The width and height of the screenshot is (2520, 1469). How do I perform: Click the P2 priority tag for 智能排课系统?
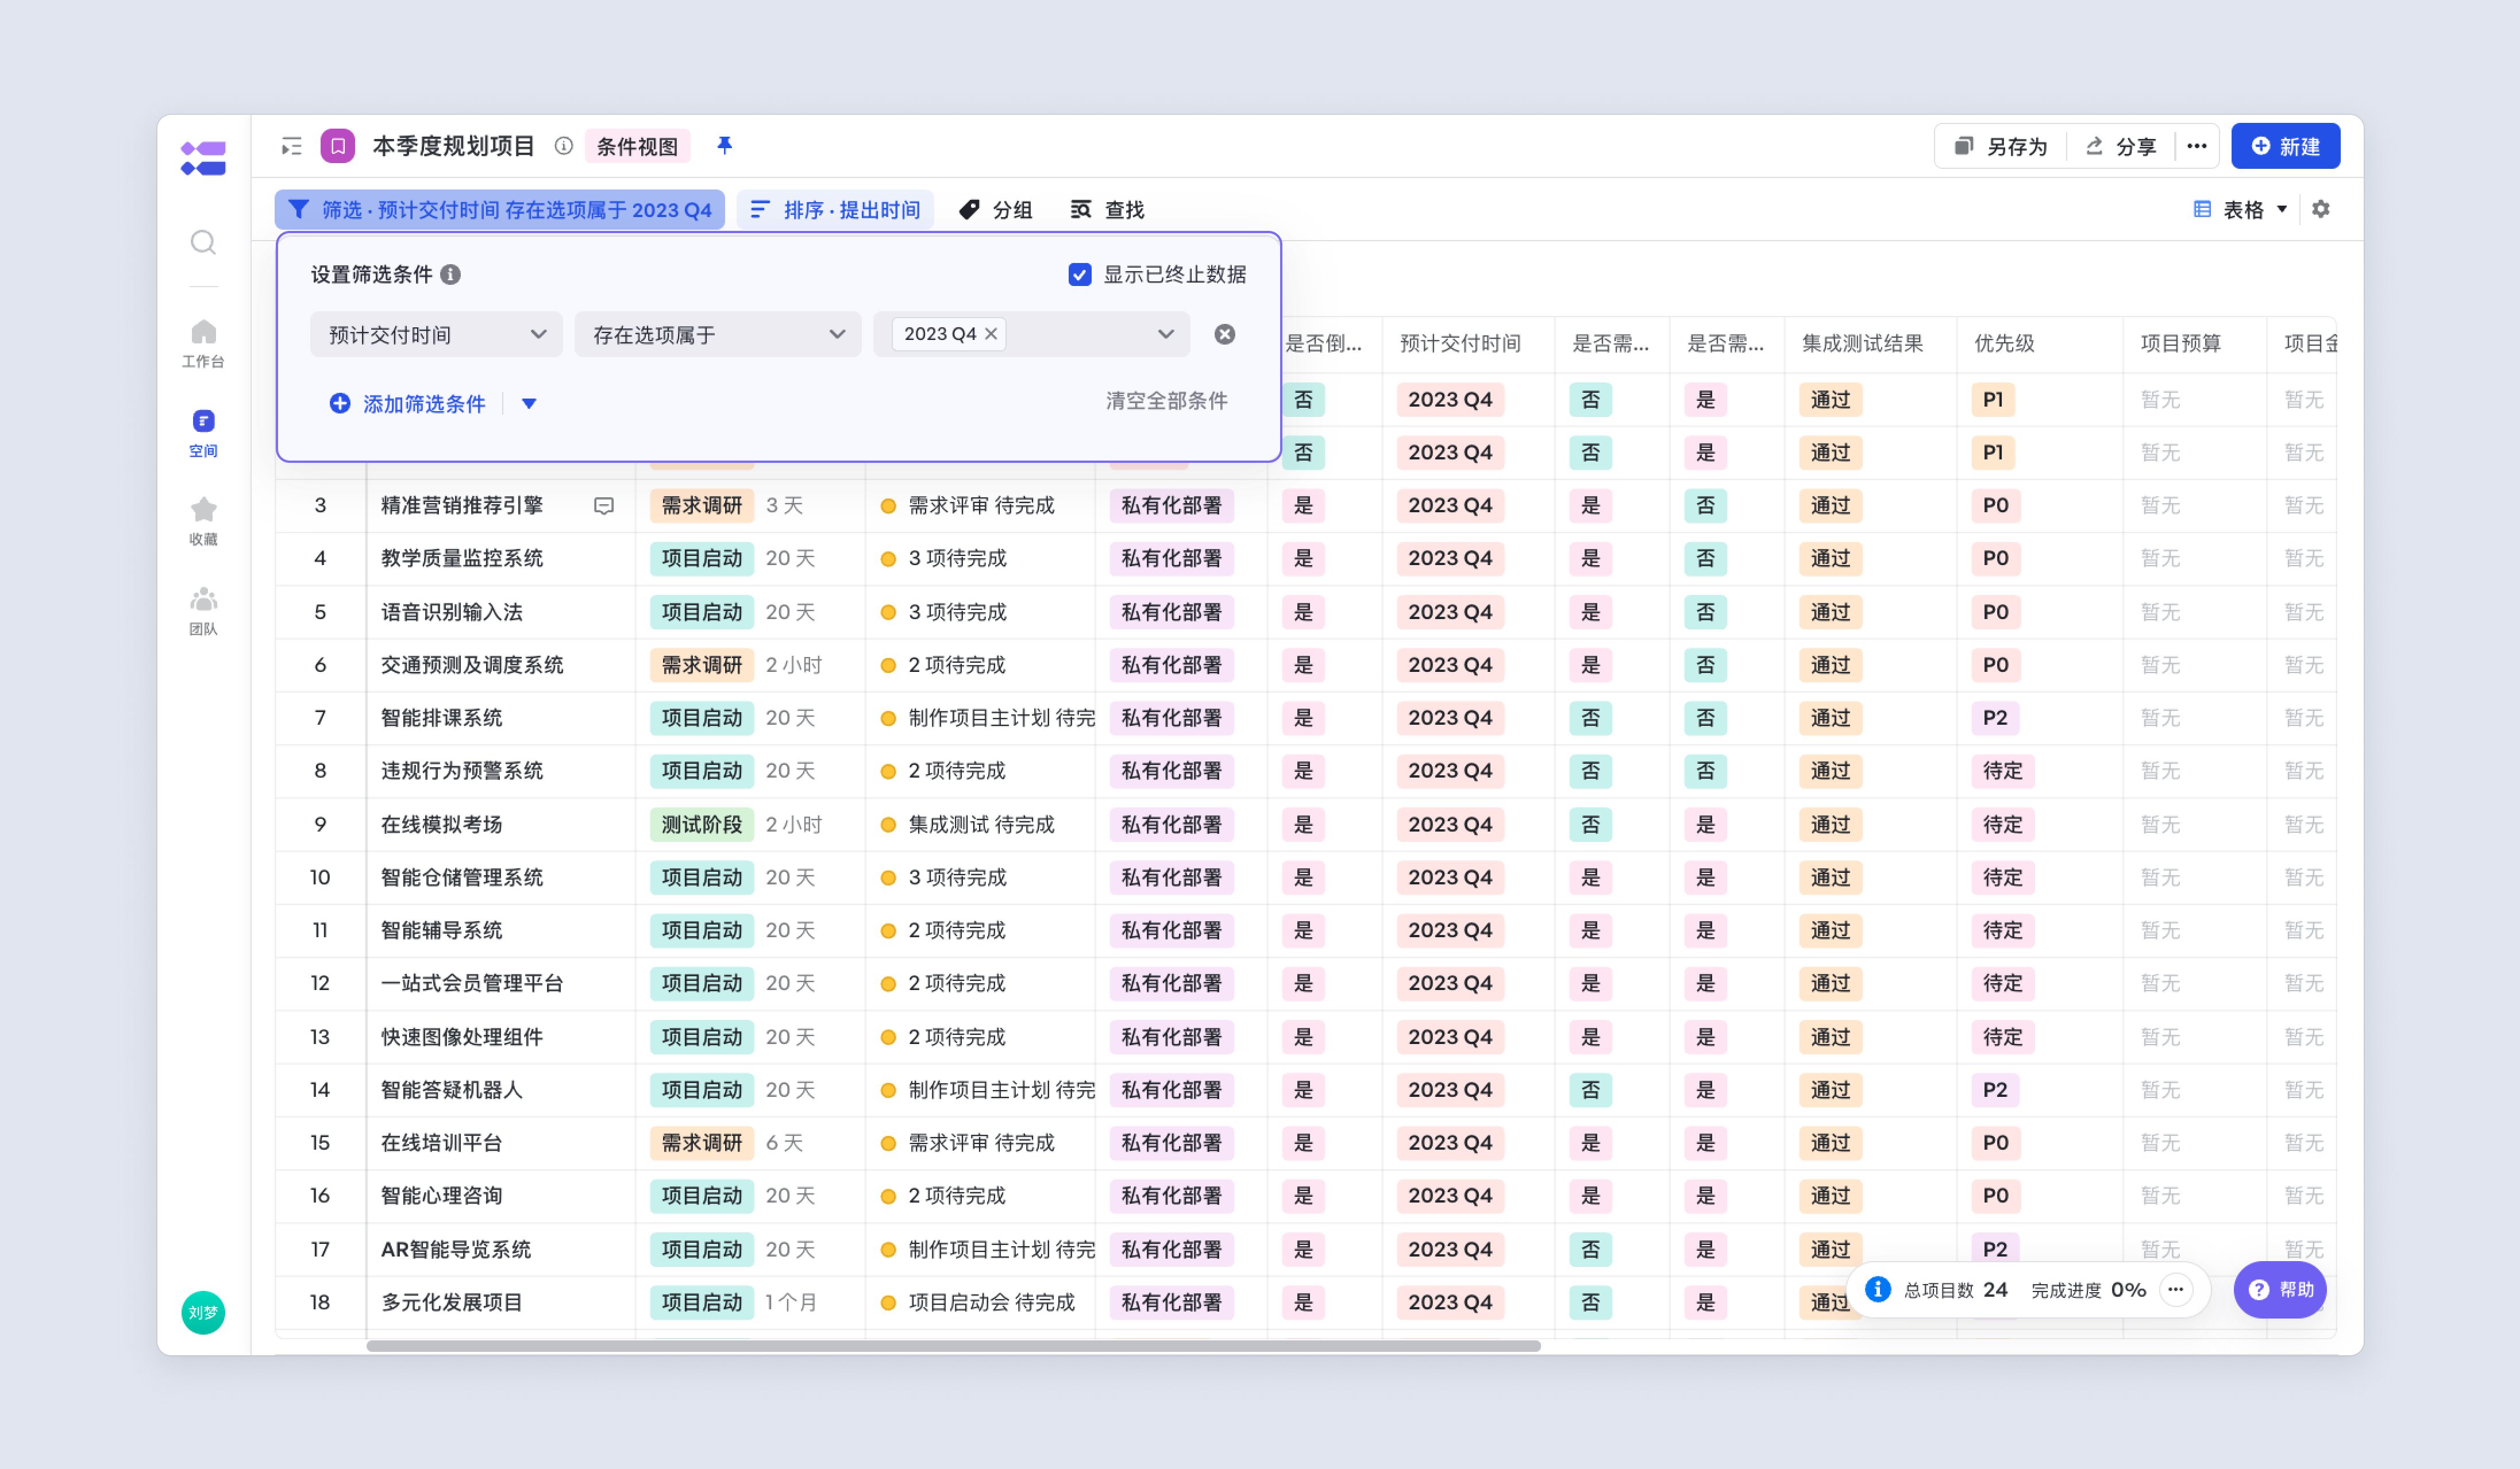(x=1995, y=717)
